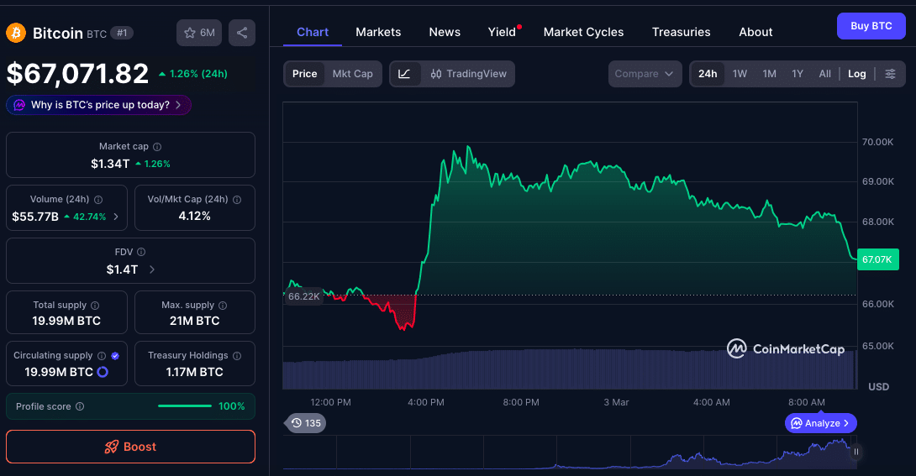This screenshot has height=476, width=916.
Task: Open Profile score info icon
Action: click(80, 406)
